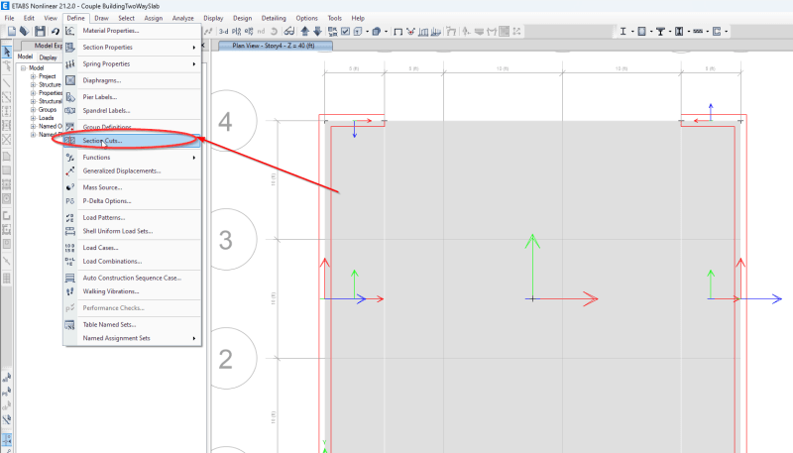This screenshot has width=793, height=453.
Task: Open the Analyze menu
Action: [x=183, y=18]
